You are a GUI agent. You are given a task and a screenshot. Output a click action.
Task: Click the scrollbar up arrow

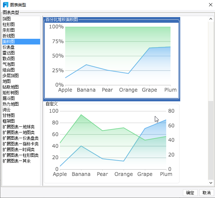pos(211,19)
